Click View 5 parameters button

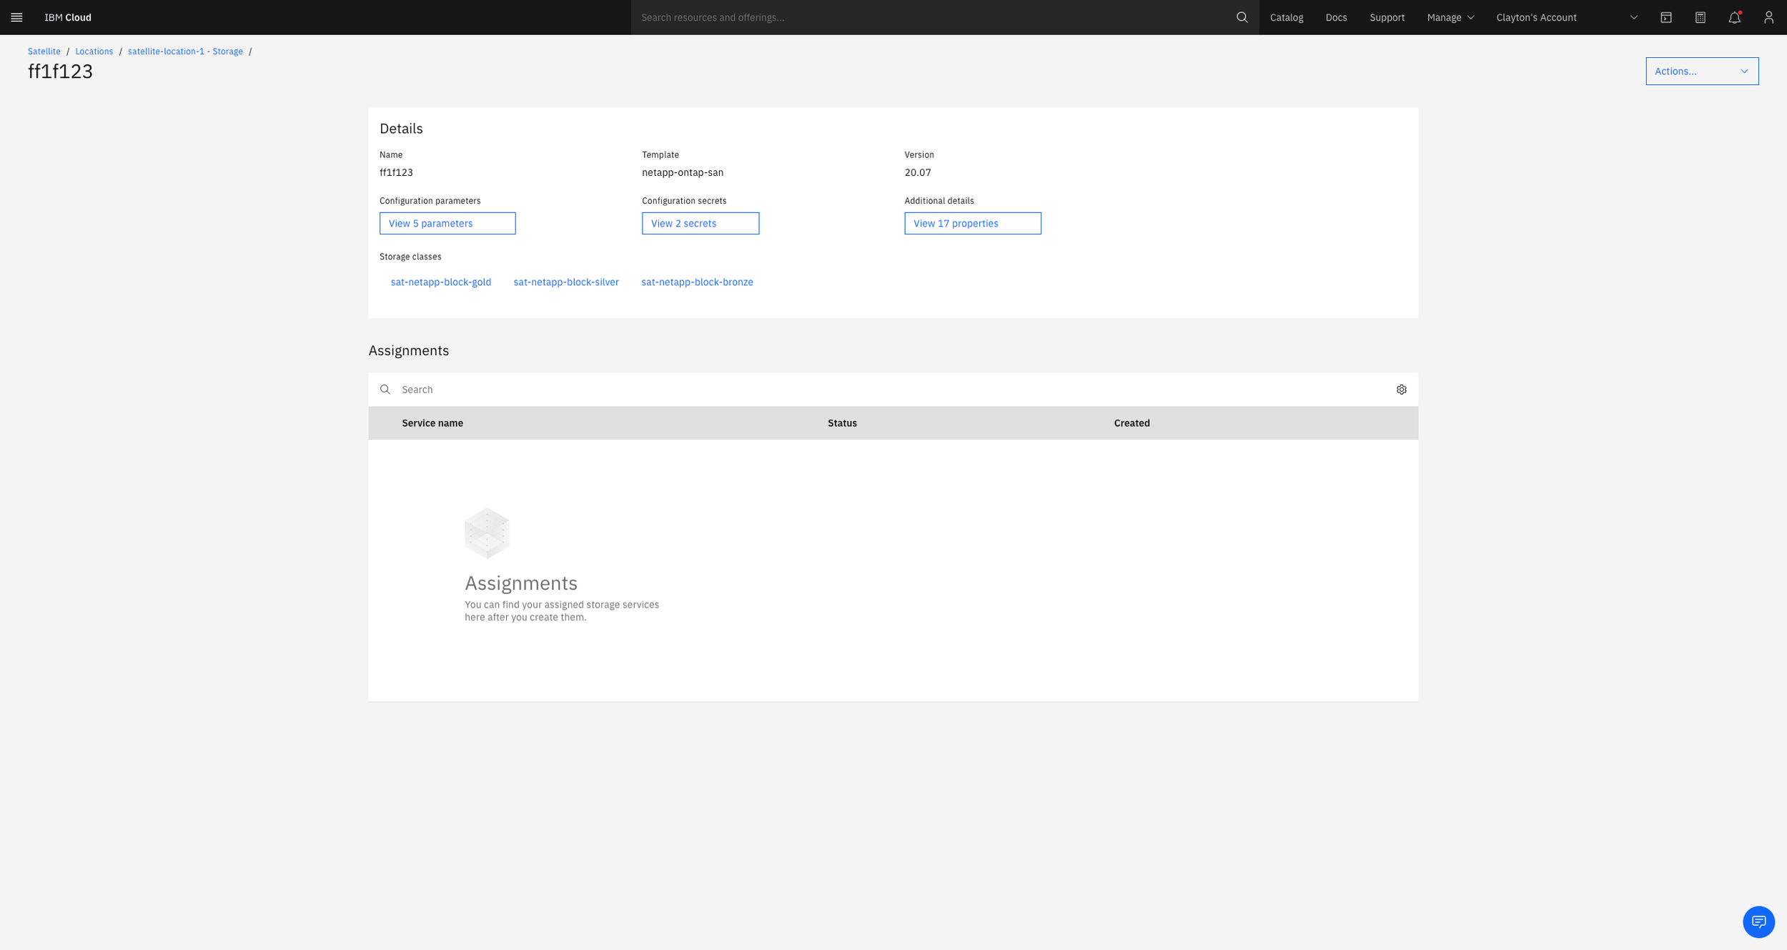pos(447,223)
